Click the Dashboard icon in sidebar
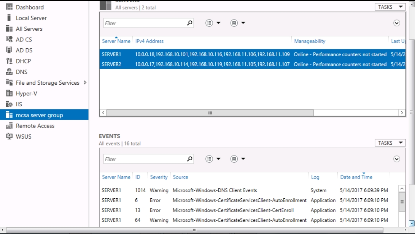This screenshot has height=234, width=415. (x=9, y=7)
